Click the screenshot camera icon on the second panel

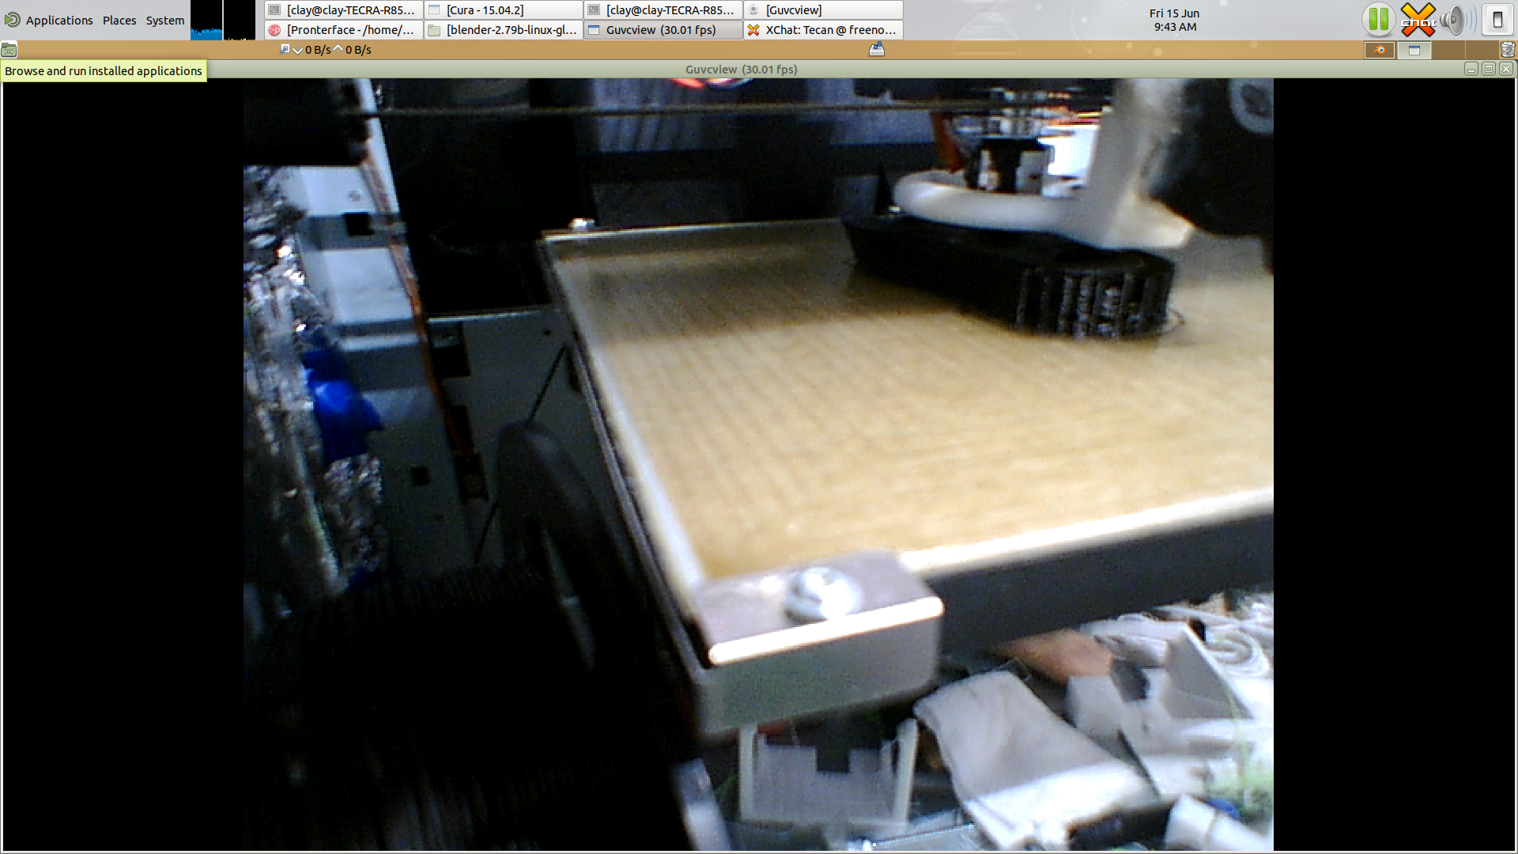click(x=9, y=50)
